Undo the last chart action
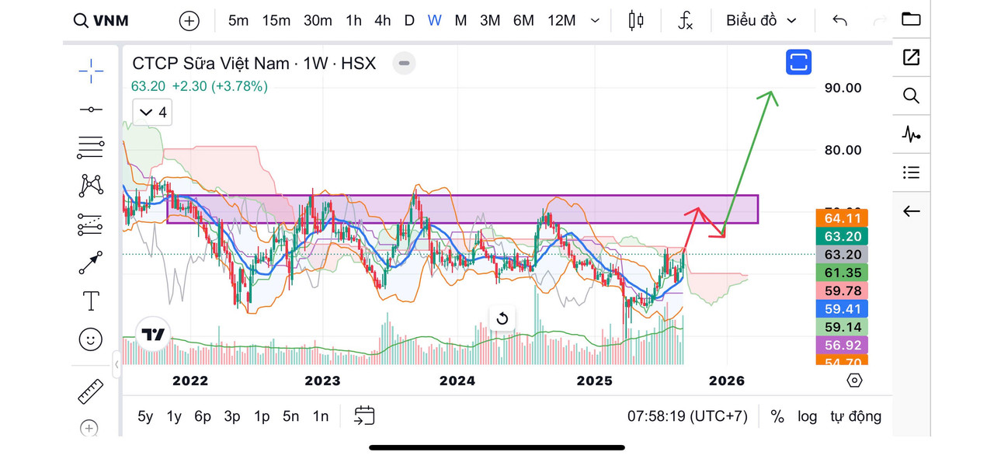Screen dimensions: 994x459 839,21
